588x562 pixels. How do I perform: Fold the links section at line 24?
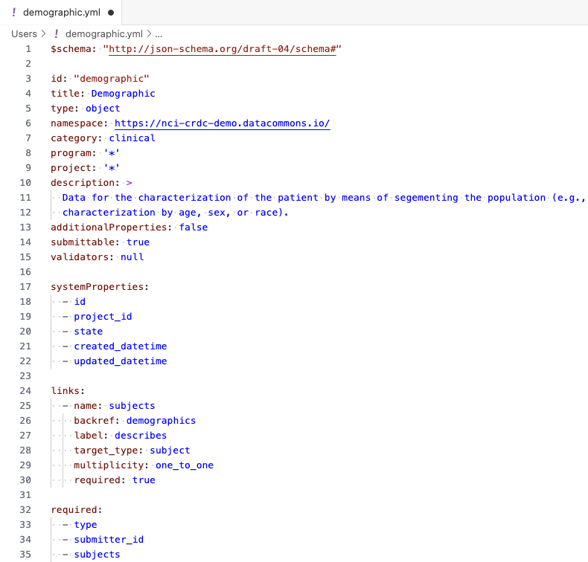pos(42,391)
